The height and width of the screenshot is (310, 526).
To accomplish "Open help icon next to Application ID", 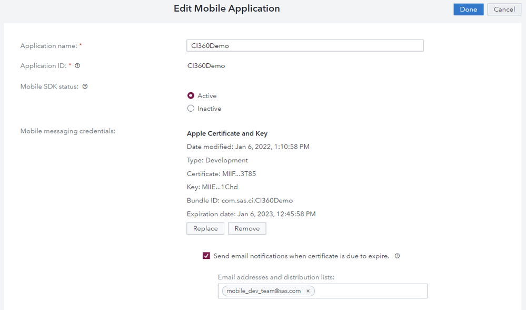I will (x=77, y=66).
